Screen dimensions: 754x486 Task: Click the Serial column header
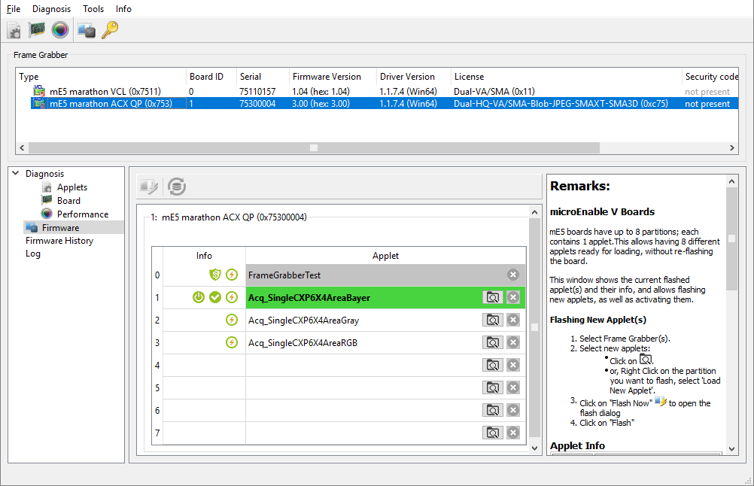click(263, 77)
